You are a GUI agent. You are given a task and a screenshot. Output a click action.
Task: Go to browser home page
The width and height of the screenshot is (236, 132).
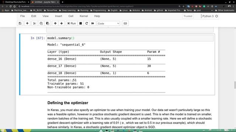point(14,7)
